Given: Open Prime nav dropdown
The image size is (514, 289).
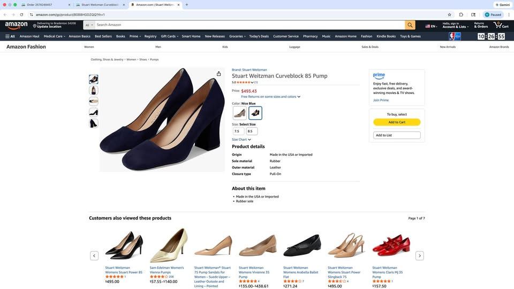Looking at the screenshot, I should click(x=135, y=36).
